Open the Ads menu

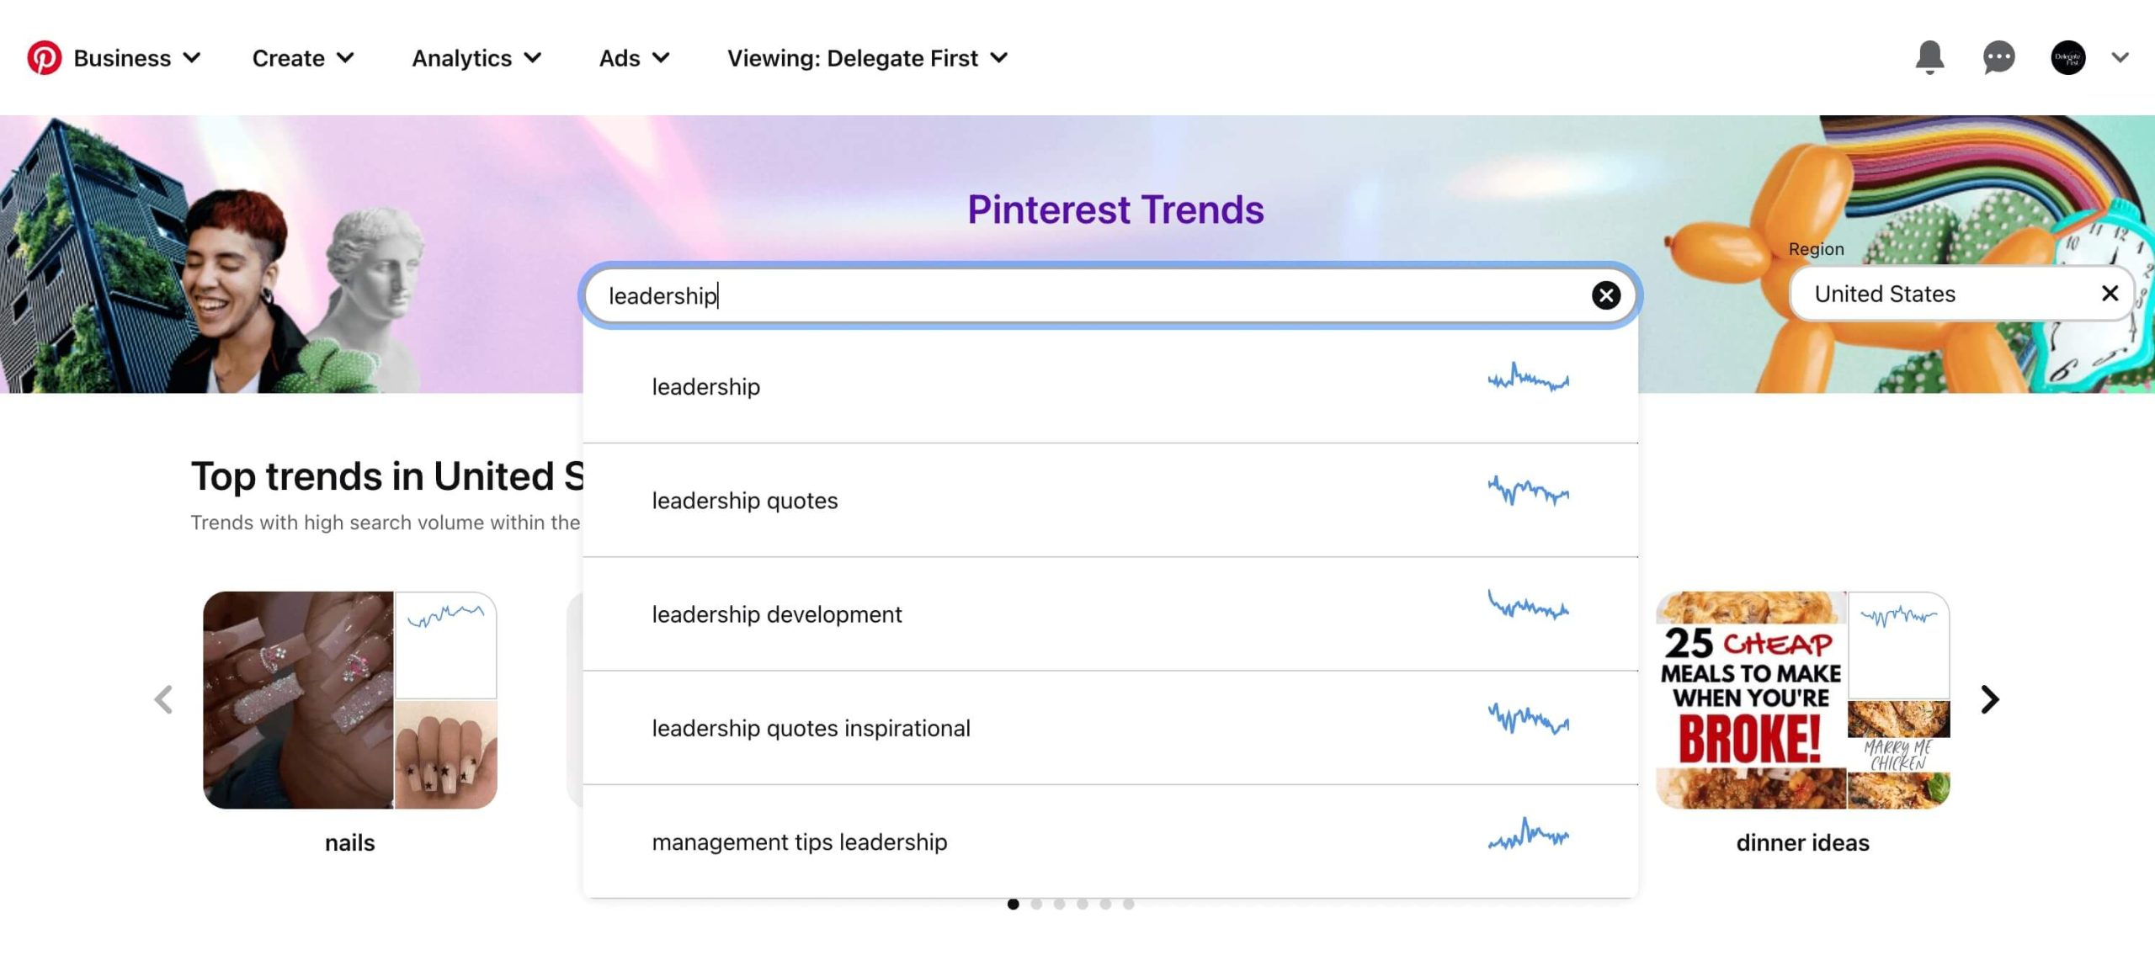pyautogui.click(x=634, y=56)
